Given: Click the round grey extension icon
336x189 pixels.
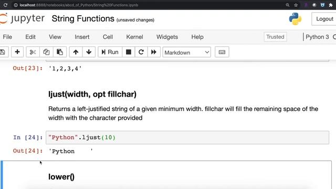Looking at the screenshot, I should tap(314, 5).
